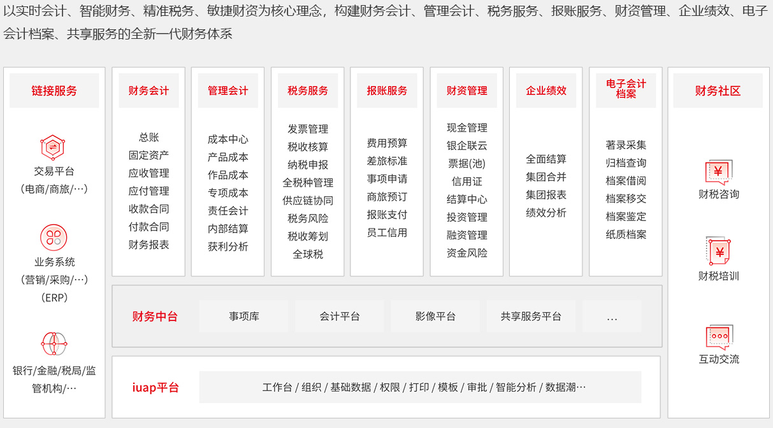Click the 互动交流 chat bubble icon

(x=718, y=336)
